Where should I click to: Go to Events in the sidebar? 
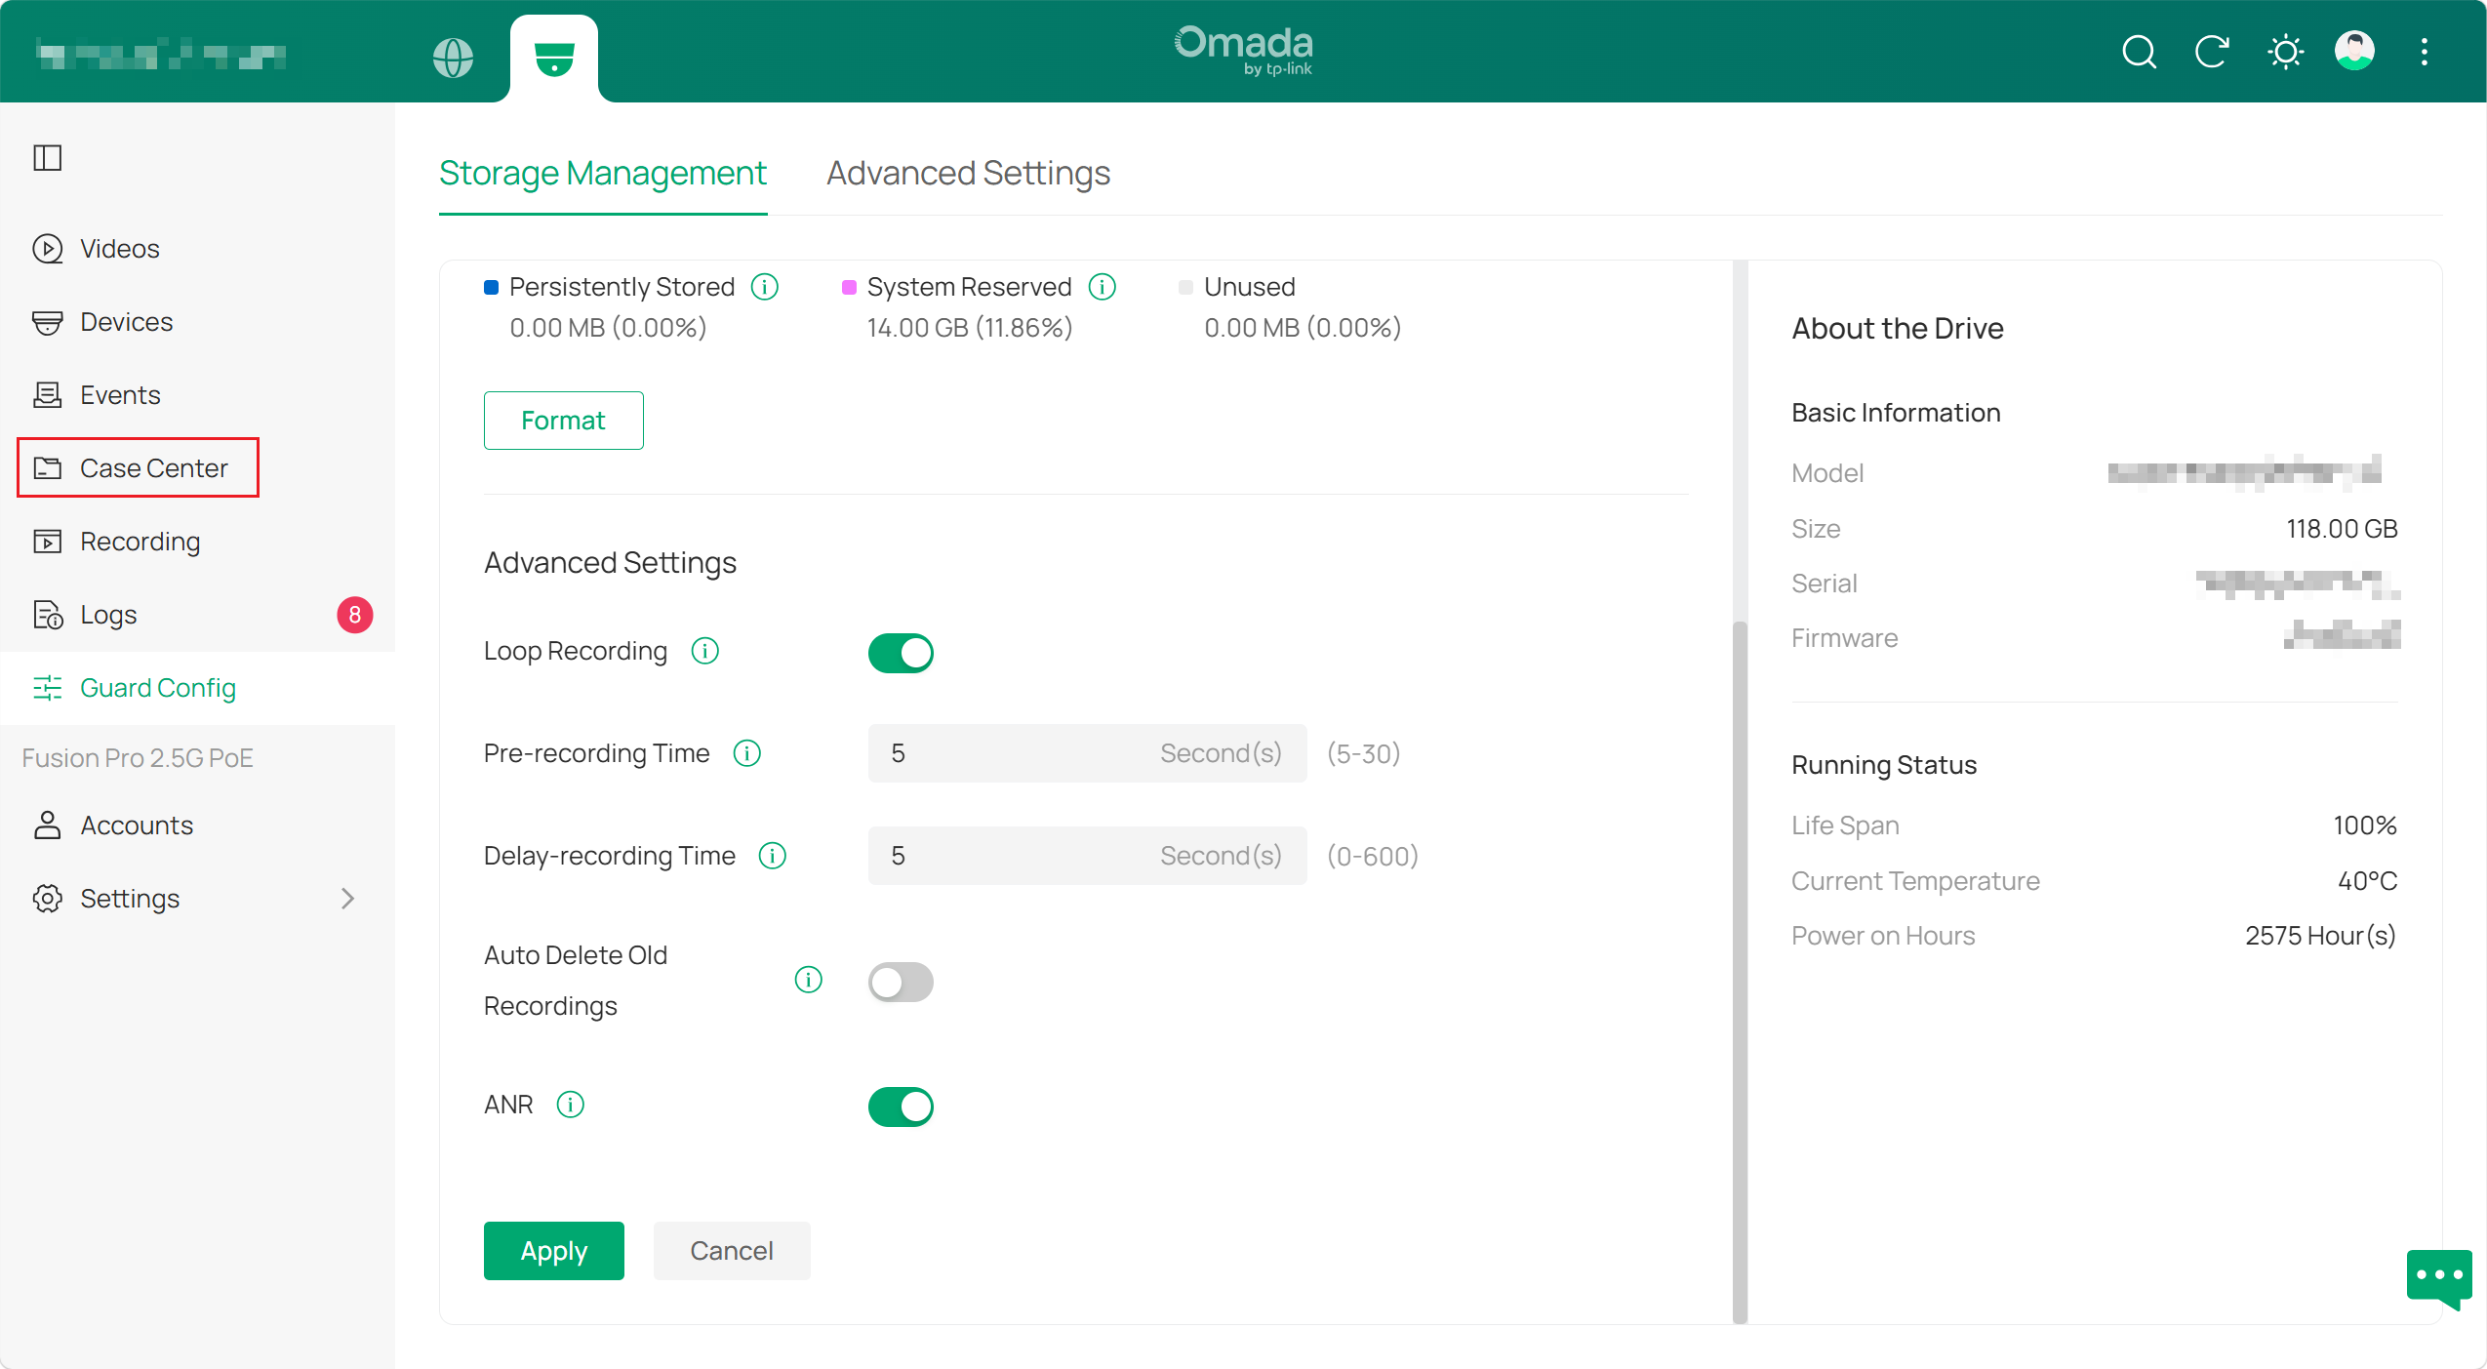[197, 395]
